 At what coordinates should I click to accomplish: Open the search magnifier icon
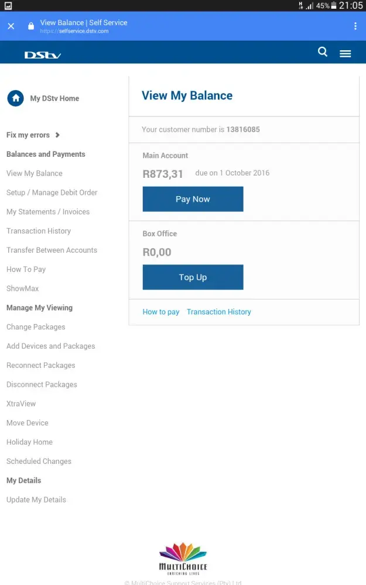tap(323, 52)
